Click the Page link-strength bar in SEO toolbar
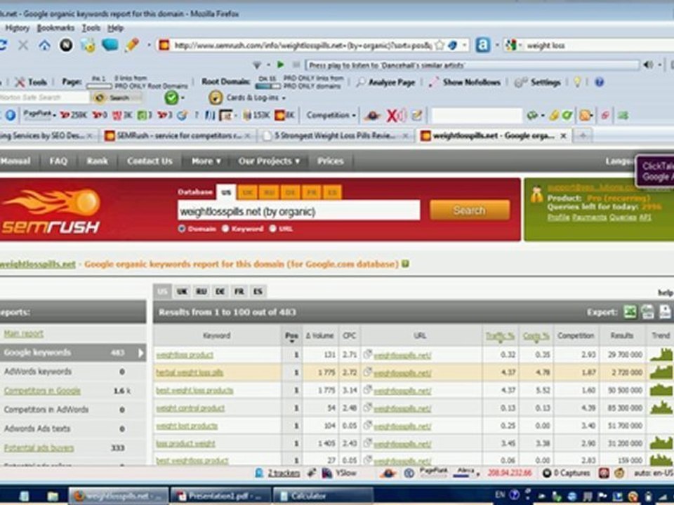The height and width of the screenshot is (505, 674). coord(99,86)
